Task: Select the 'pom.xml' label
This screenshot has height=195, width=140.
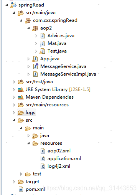Action: point(35,189)
